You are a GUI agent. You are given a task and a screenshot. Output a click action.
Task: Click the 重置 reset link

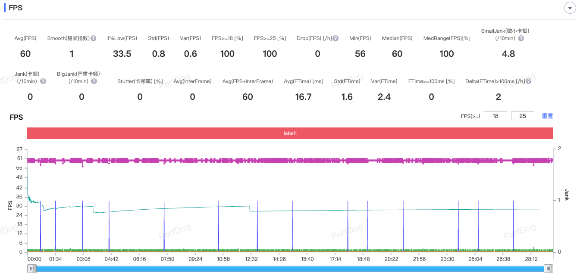click(547, 116)
